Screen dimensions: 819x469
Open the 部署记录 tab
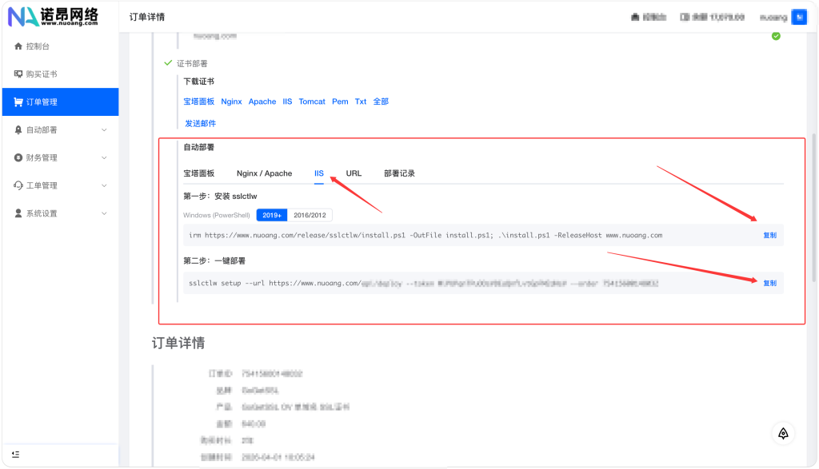400,173
